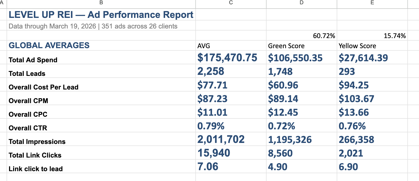Viewport: 419px width, 181px height.
Task: Select the $103.67 cell
Action: click(372, 98)
